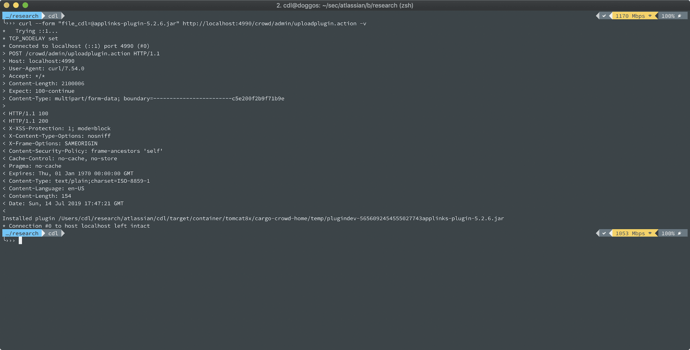This screenshot has width=690, height=350.
Task: Click the checkmark status icon in top prompt
Action: [604, 16]
